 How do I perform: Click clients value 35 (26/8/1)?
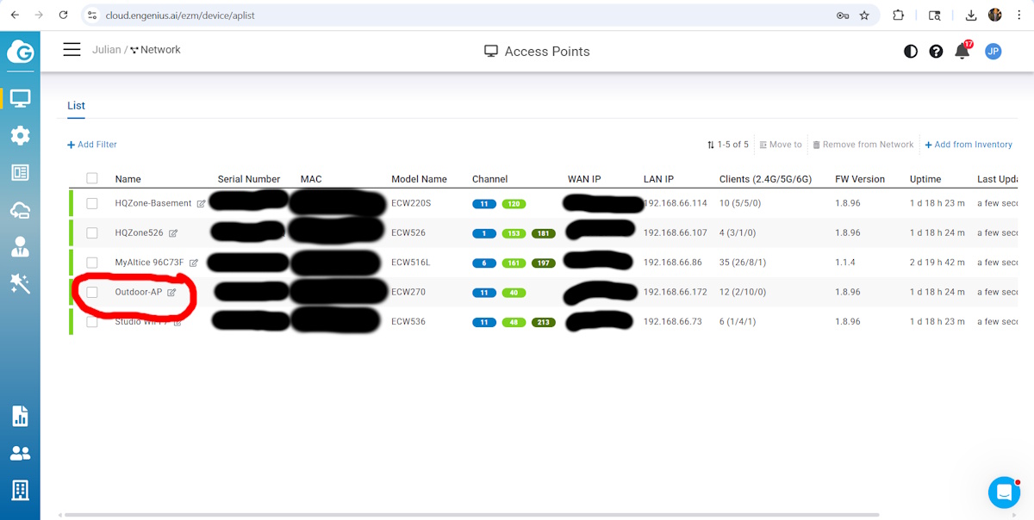(743, 263)
